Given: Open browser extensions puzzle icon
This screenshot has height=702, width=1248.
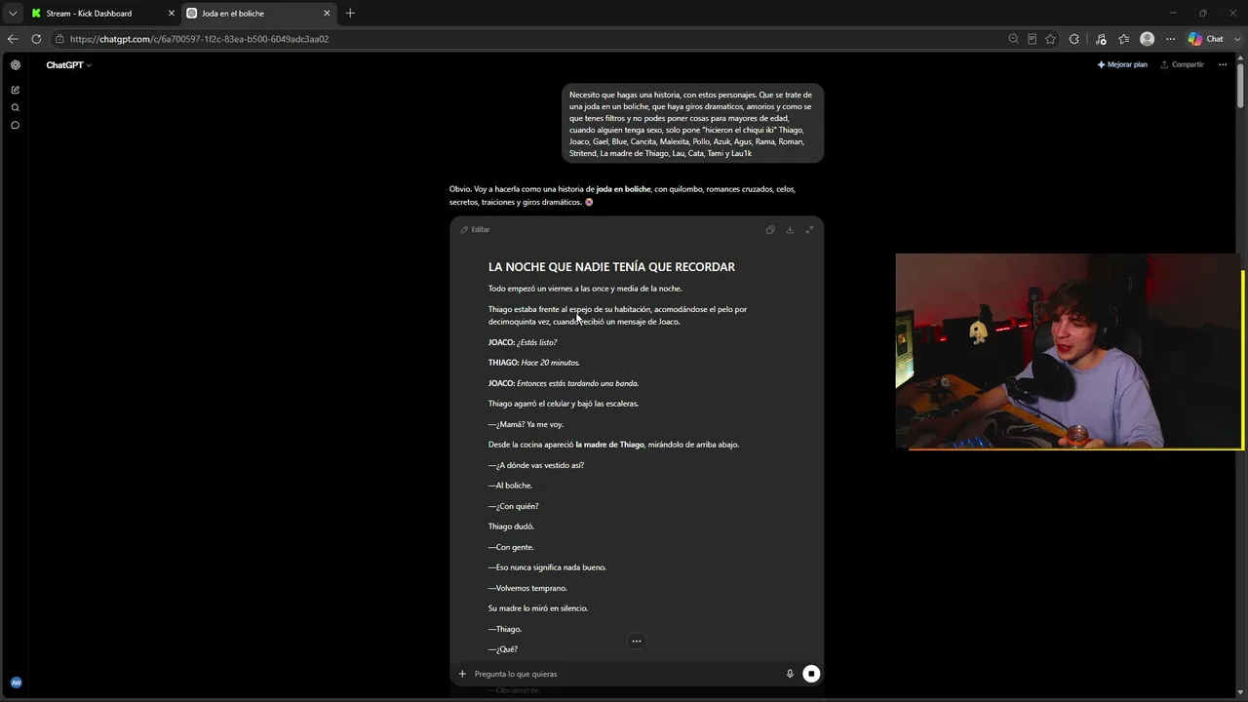Looking at the screenshot, I should point(1074,39).
